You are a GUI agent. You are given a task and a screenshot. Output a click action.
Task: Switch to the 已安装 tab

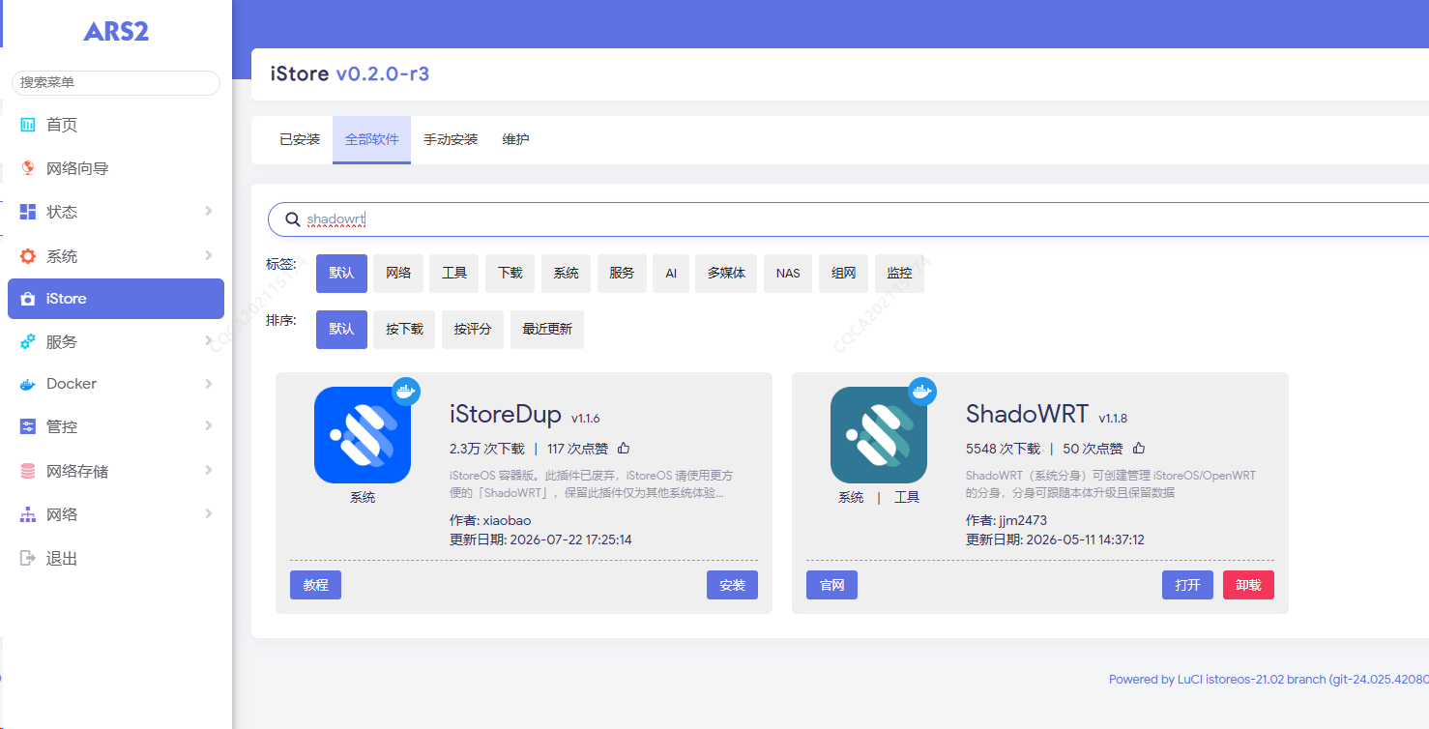pyautogui.click(x=300, y=139)
